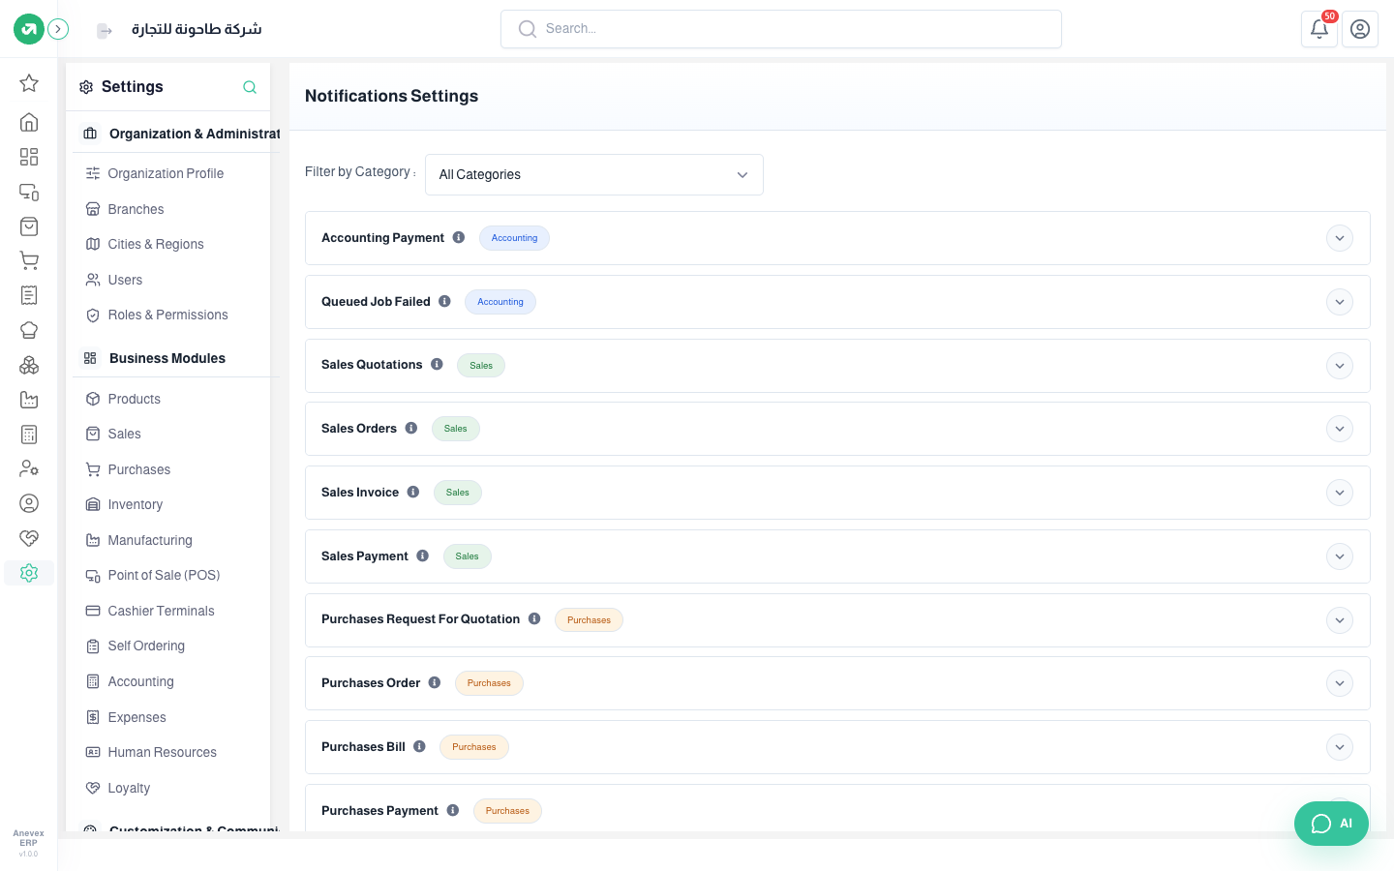Open the dashboard grid sidebar icon

click(x=29, y=157)
